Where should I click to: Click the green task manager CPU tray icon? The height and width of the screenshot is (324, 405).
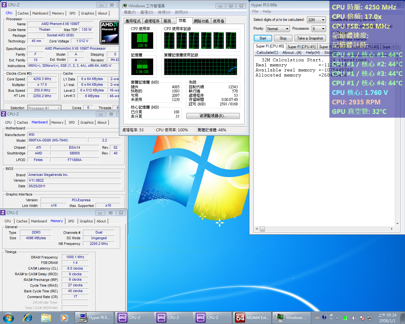click(345, 318)
